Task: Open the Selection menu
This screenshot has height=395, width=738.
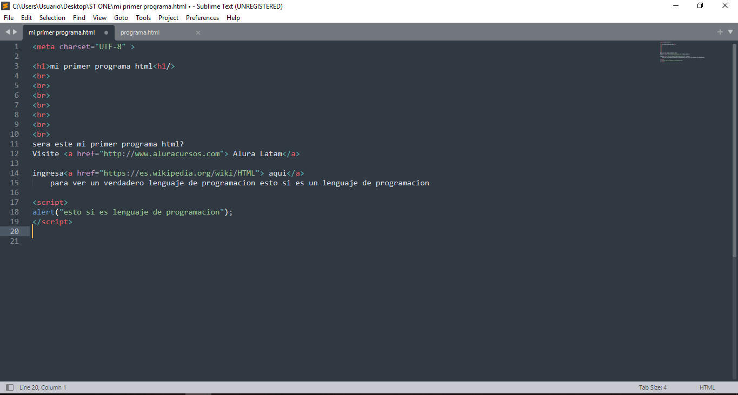Action: click(52, 18)
